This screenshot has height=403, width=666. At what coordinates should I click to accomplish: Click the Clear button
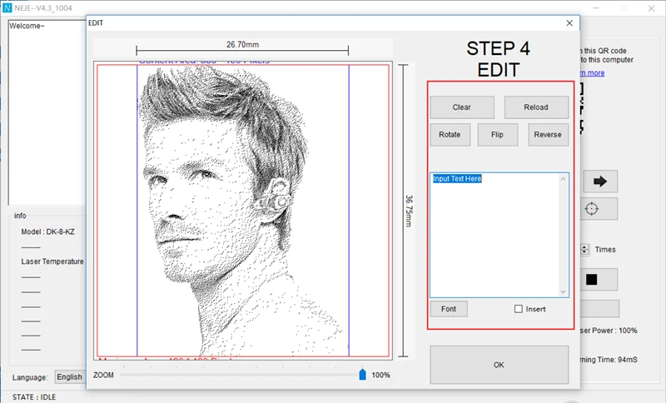coord(462,107)
